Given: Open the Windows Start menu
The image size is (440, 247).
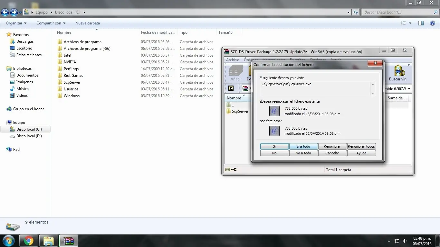Looking at the screenshot, I should click(9, 241).
